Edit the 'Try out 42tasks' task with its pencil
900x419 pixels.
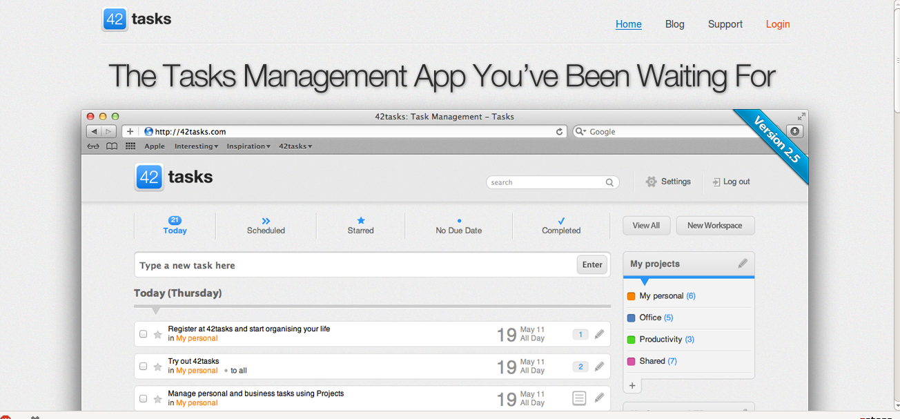point(599,367)
